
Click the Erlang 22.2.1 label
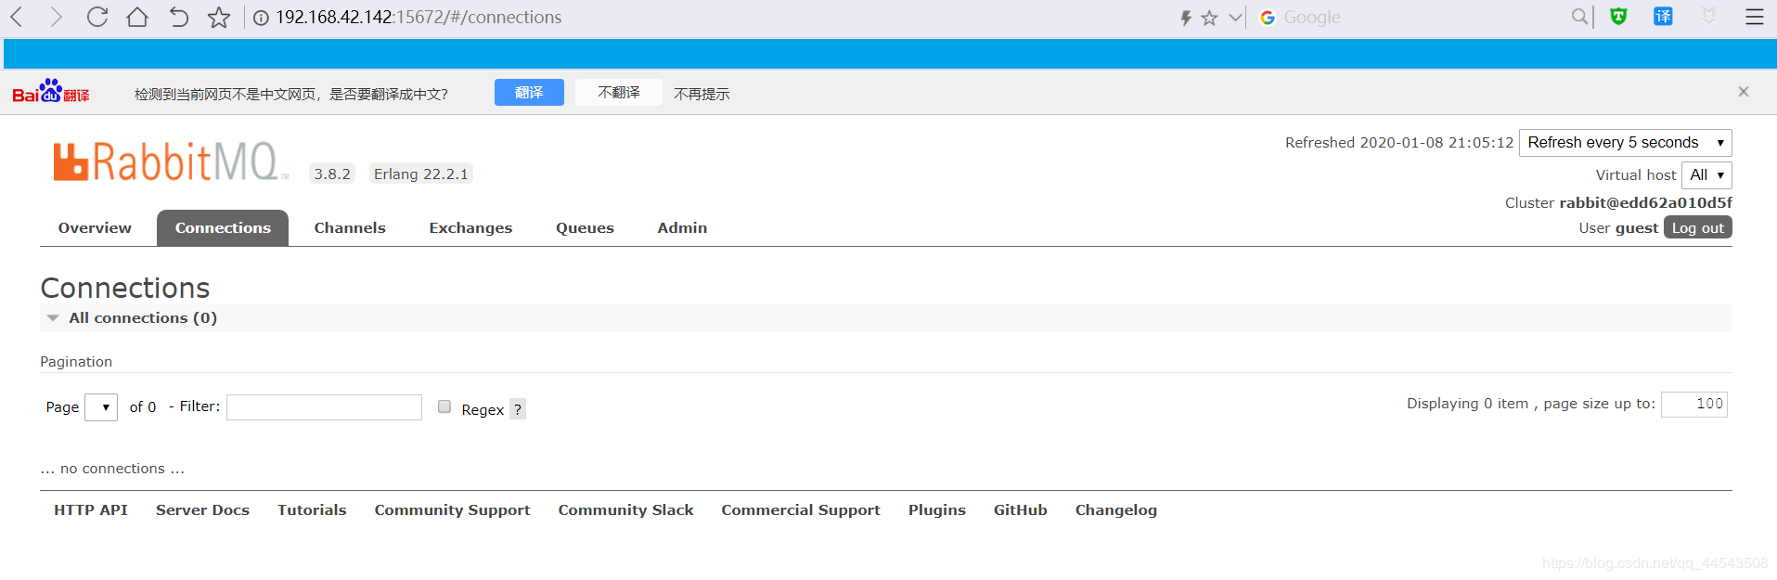coord(421,174)
